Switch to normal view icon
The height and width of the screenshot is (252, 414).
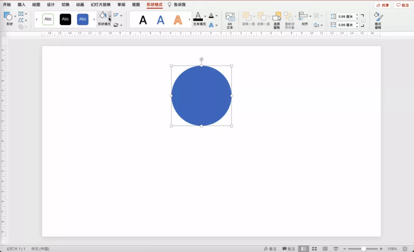[304, 249]
